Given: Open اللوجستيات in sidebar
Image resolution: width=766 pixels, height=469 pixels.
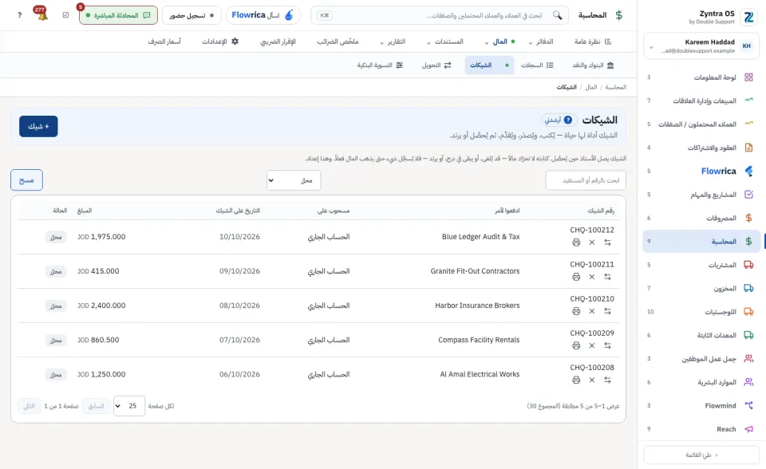Looking at the screenshot, I should [701, 312].
